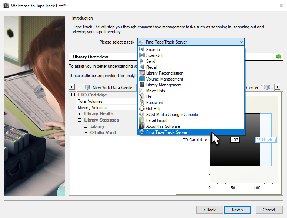This screenshot has height=218, width=287.
Task: Click the SCSI Media Changer Console icon
Action: click(x=142, y=114)
